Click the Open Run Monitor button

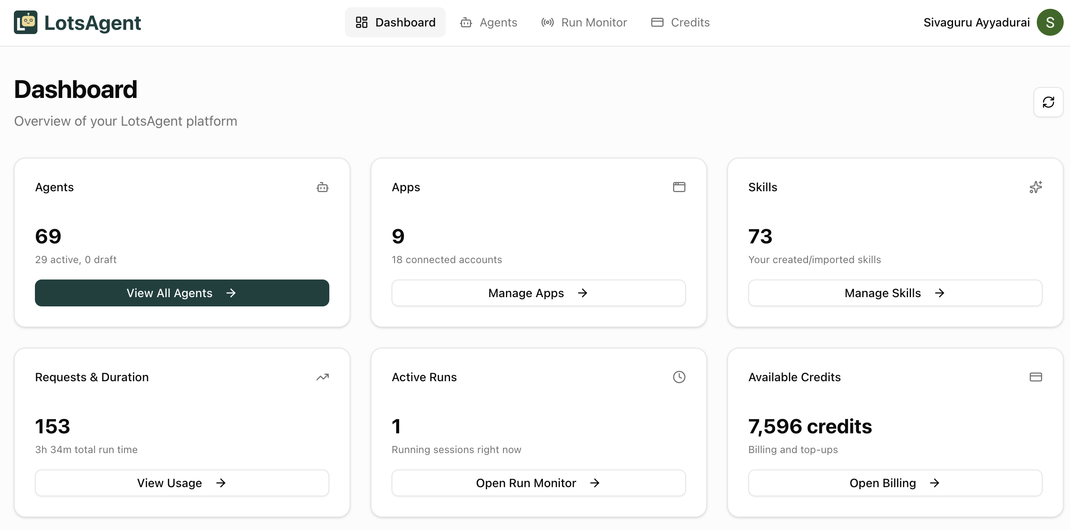pyautogui.click(x=538, y=483)
